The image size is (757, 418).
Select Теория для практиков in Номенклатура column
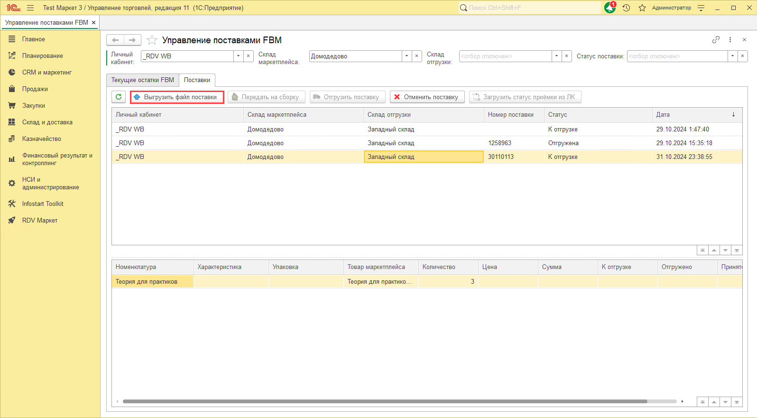pyautogui.click(x=153, y=281)
